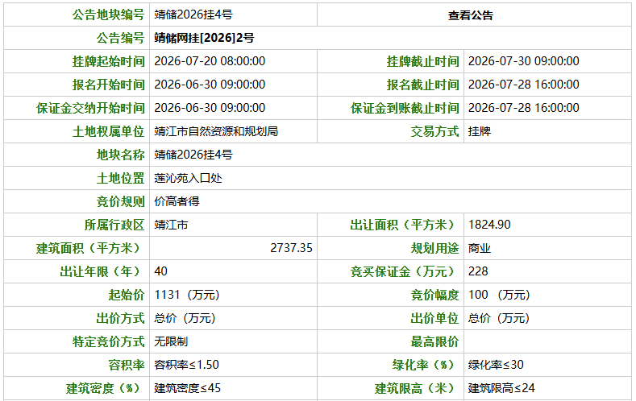Click the 起始价 label

point(127,295)
